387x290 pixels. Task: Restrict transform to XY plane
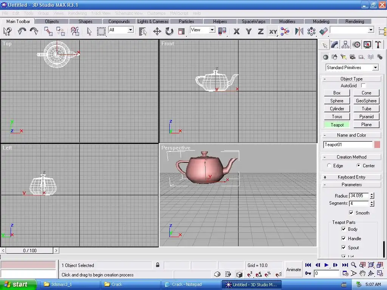[x=273, y=31]
